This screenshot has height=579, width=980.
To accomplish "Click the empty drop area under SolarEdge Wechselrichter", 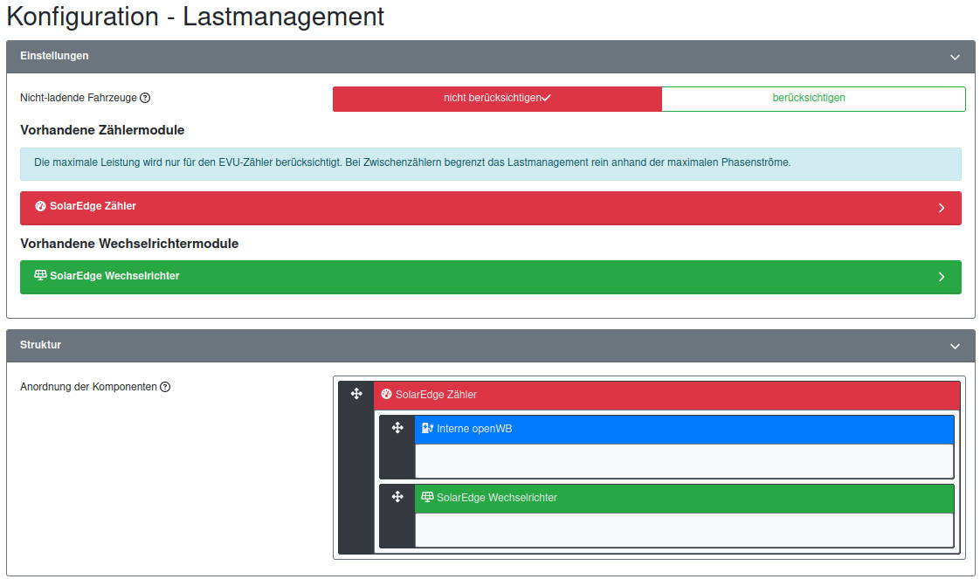I will coord(685,530).
